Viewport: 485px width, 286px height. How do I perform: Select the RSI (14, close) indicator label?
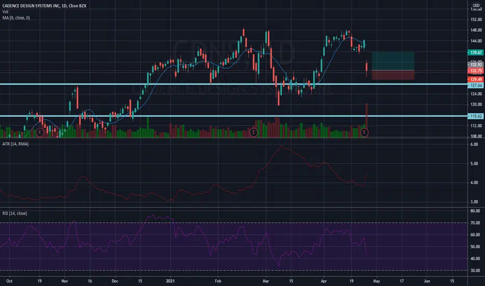(15, 213)
